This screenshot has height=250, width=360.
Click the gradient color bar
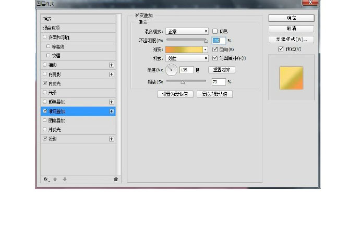[184, 49]
